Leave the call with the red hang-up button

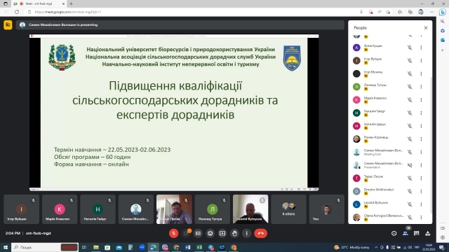260,233
